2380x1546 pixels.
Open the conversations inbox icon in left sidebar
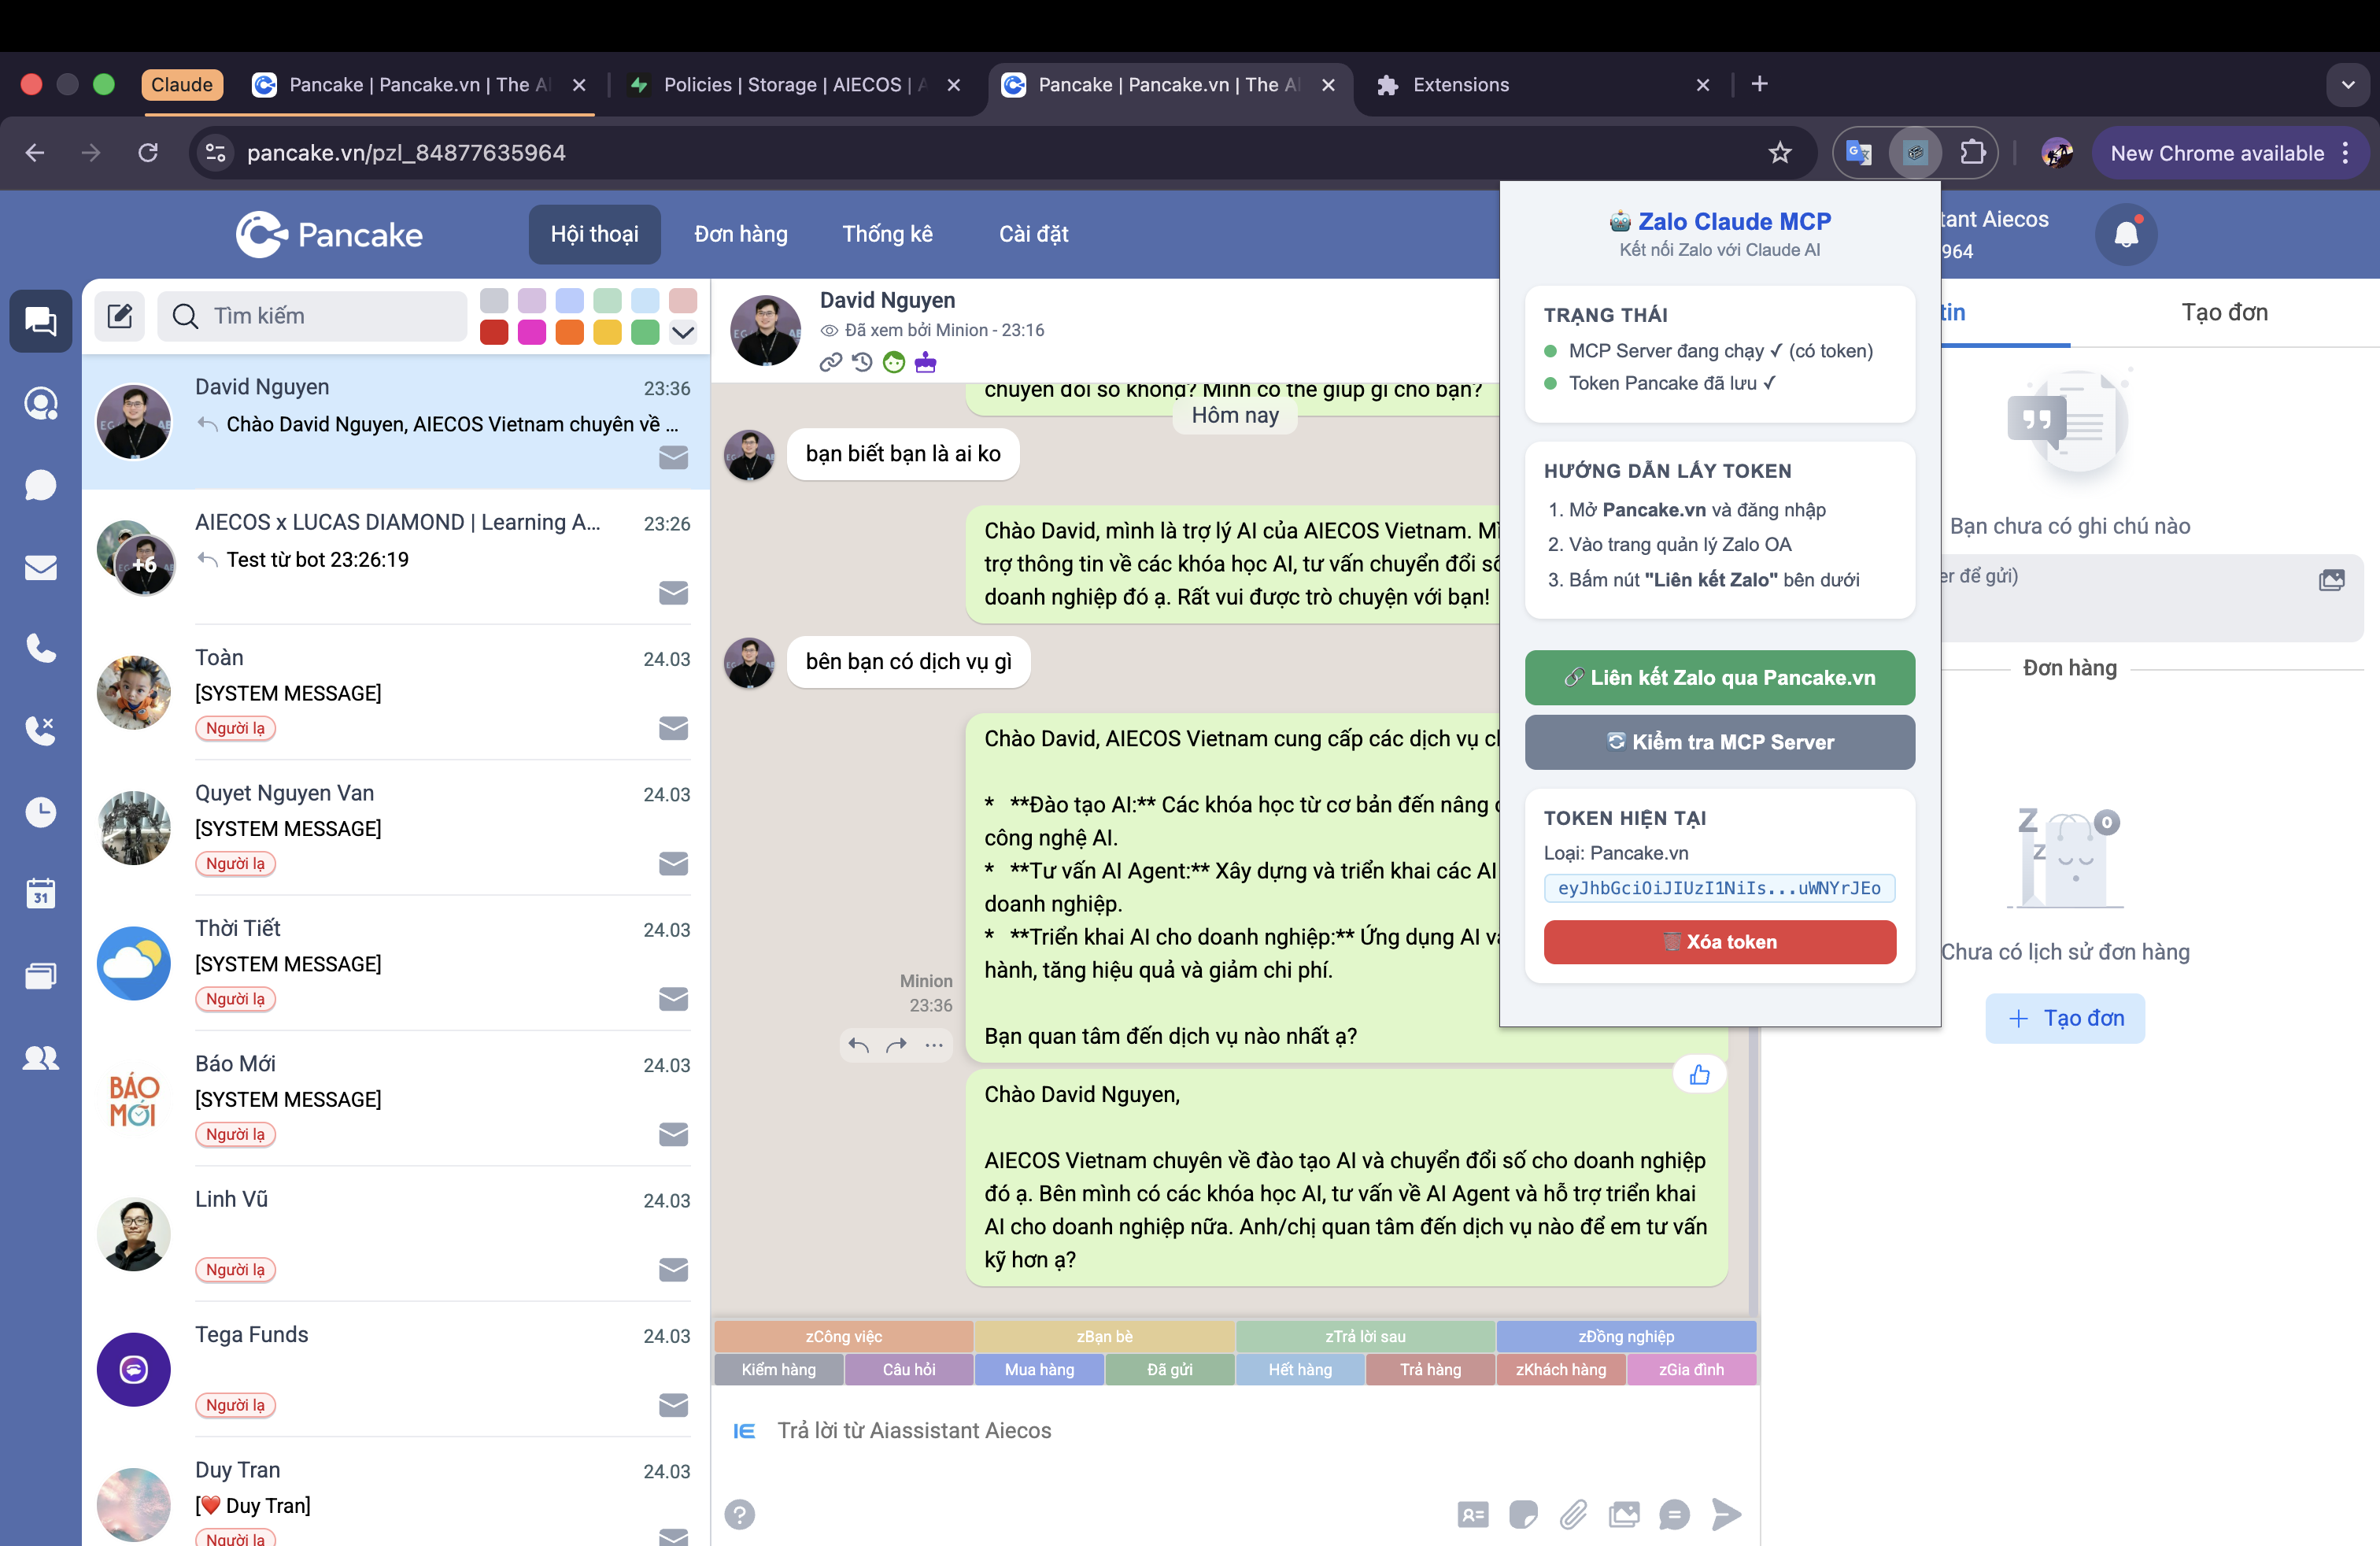[40, 321]
